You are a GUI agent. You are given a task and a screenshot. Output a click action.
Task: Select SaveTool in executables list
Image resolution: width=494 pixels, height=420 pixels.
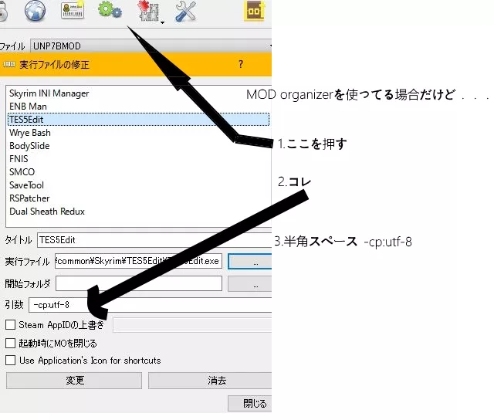138,185
